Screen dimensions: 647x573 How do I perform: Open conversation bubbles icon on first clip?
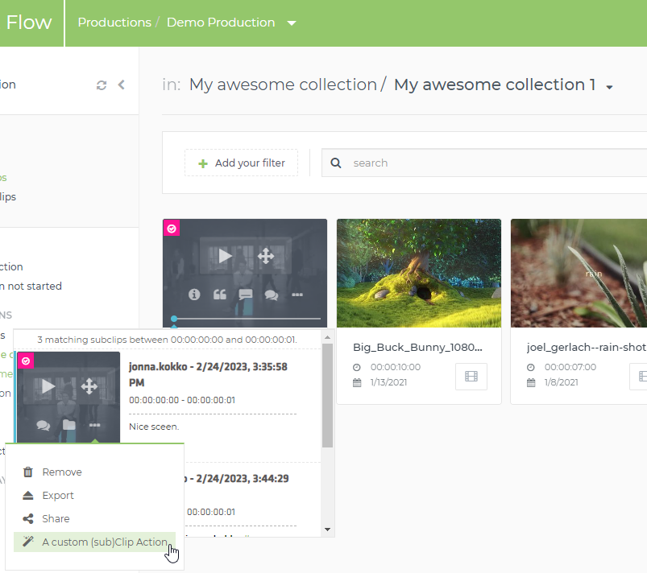point(271,295)
